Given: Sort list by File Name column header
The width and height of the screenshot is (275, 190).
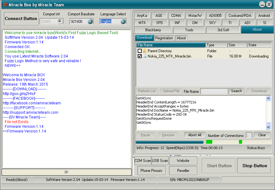Looking at the screenshot, I should [x=171, y=45].
